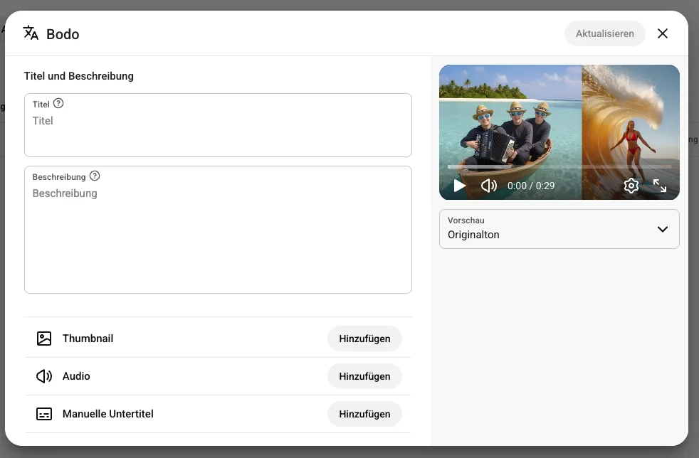Play the video preview

click(x=459, y=186)
